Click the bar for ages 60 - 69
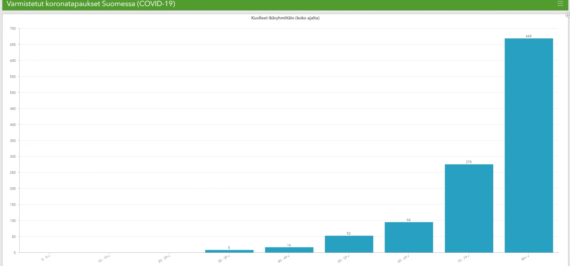The width and height of the screenshot is (570, 266). point(408,237)
